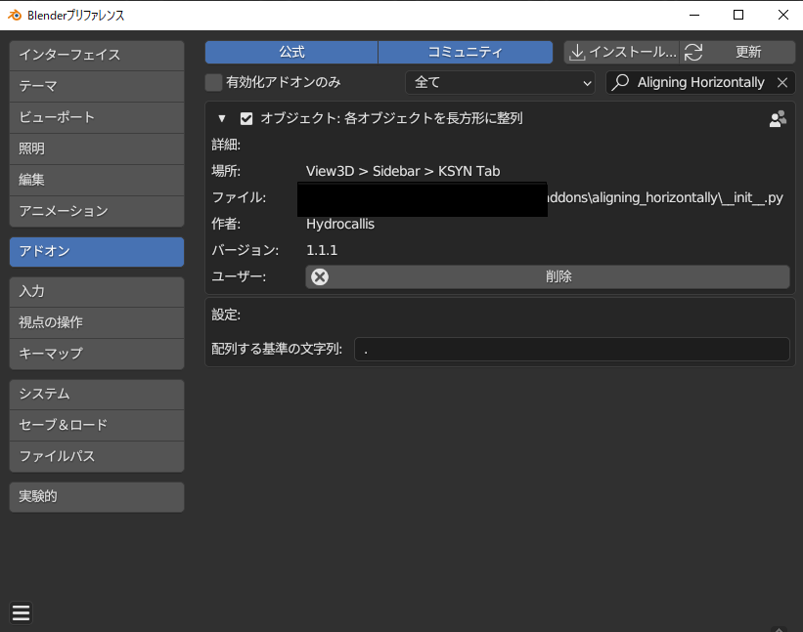803x632 pixels.
Task: Click the version number 1.1.1
Action: [322, 250]
